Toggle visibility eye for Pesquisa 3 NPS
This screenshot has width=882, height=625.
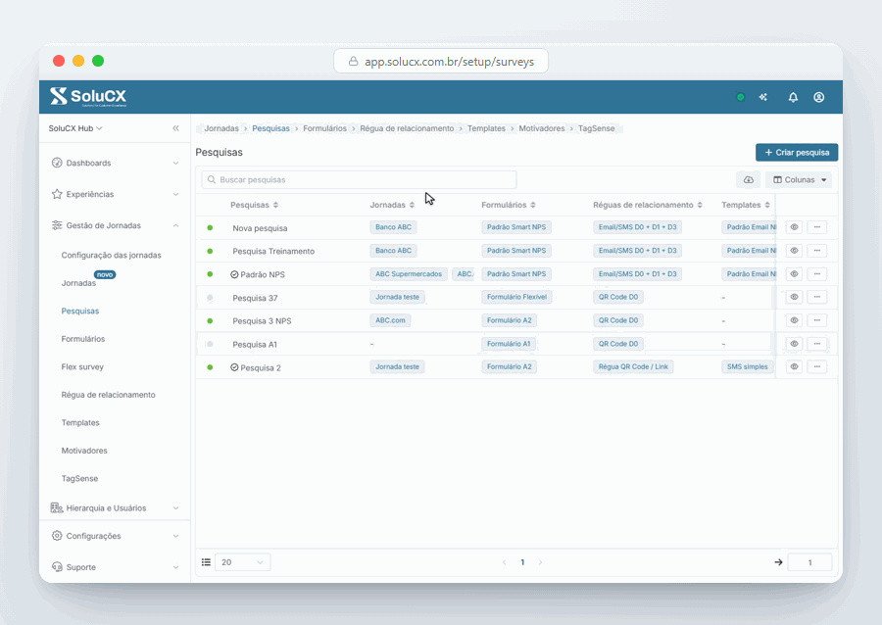(794, 320)
